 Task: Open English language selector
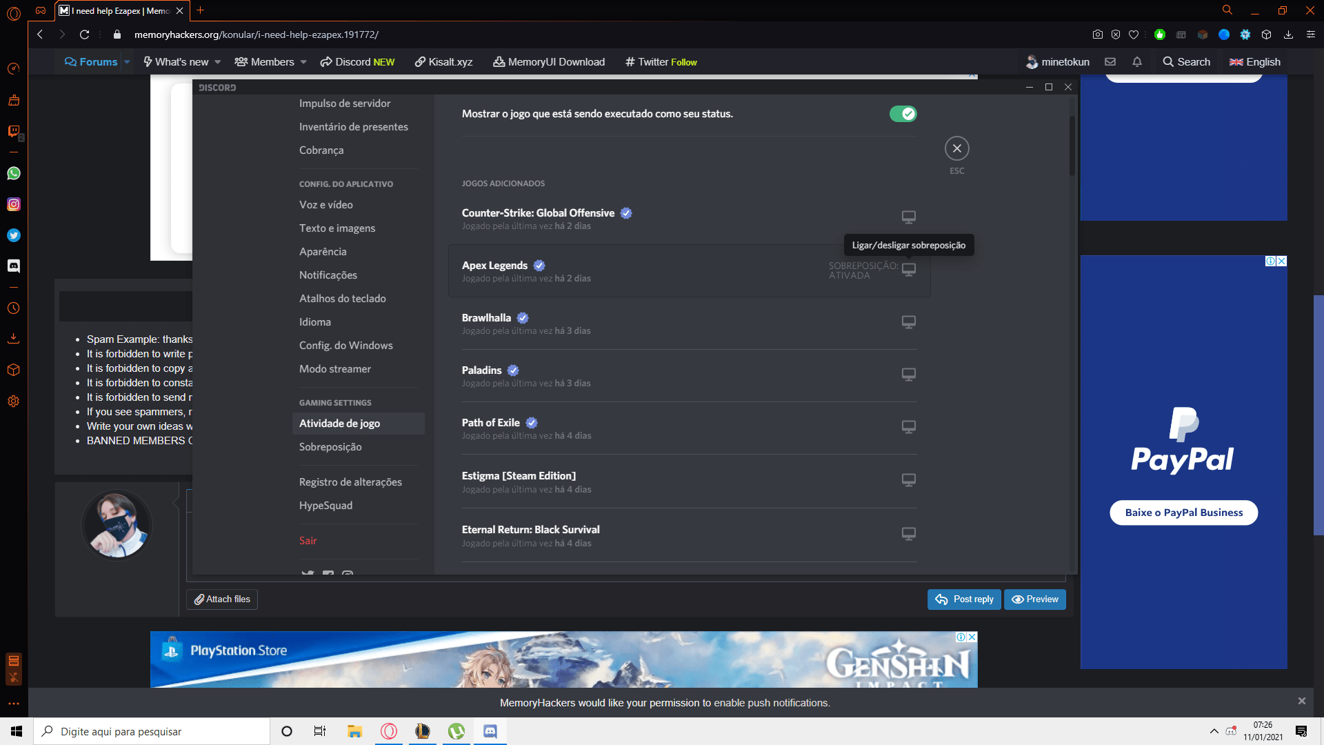tap(1255, 62)
